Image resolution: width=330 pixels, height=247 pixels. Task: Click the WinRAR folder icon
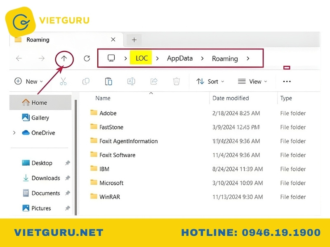point(94,196)
